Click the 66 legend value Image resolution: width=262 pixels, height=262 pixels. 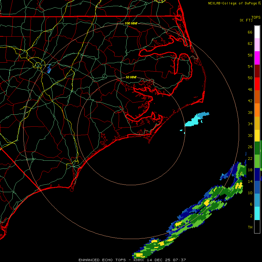[250, 32]
